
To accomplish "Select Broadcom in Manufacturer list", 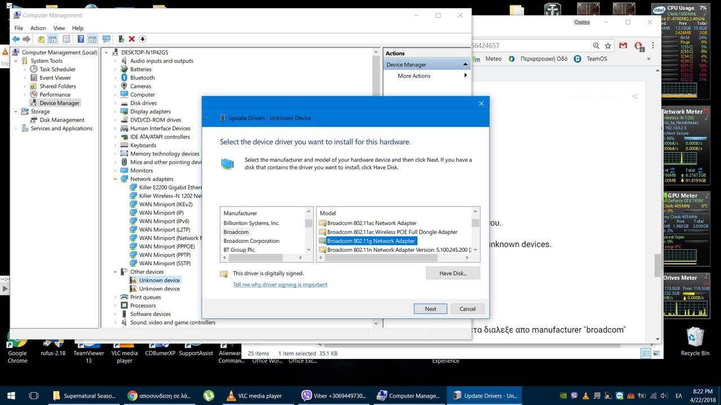I will (x=236, y=232).
